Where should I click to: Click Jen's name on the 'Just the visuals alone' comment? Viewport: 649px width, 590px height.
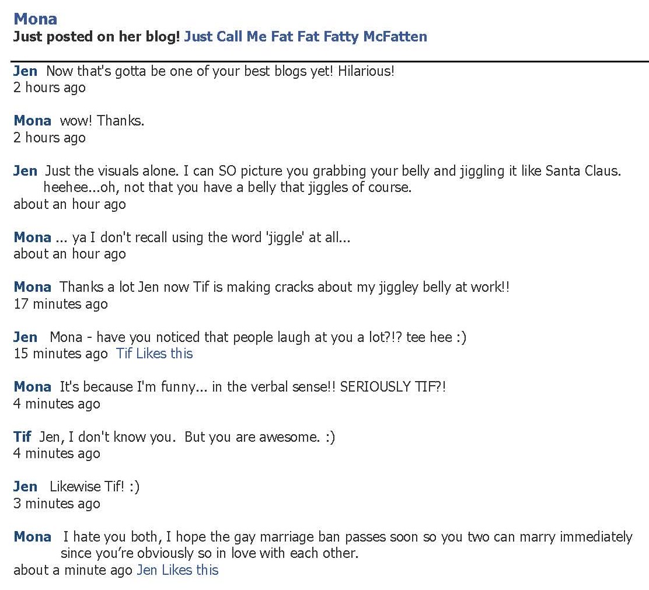tap(25, 171)
